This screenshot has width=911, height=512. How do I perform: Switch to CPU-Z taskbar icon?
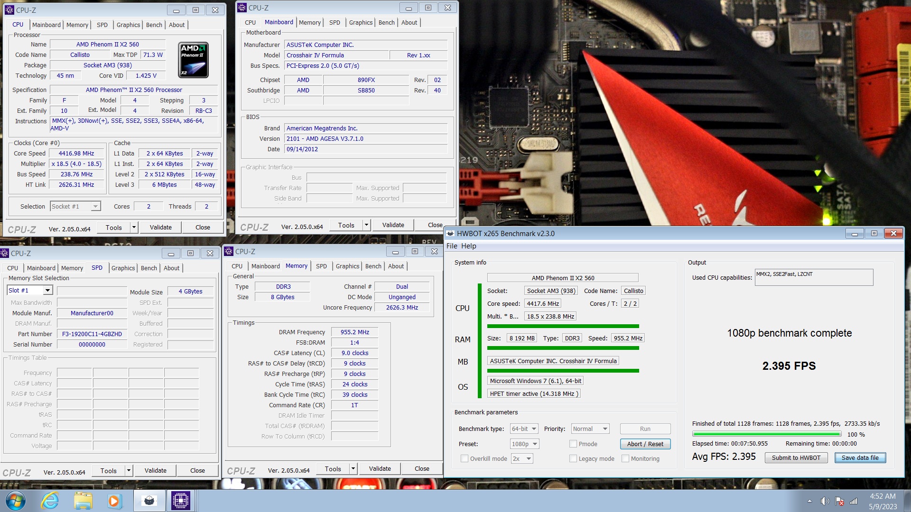(181, 501)
